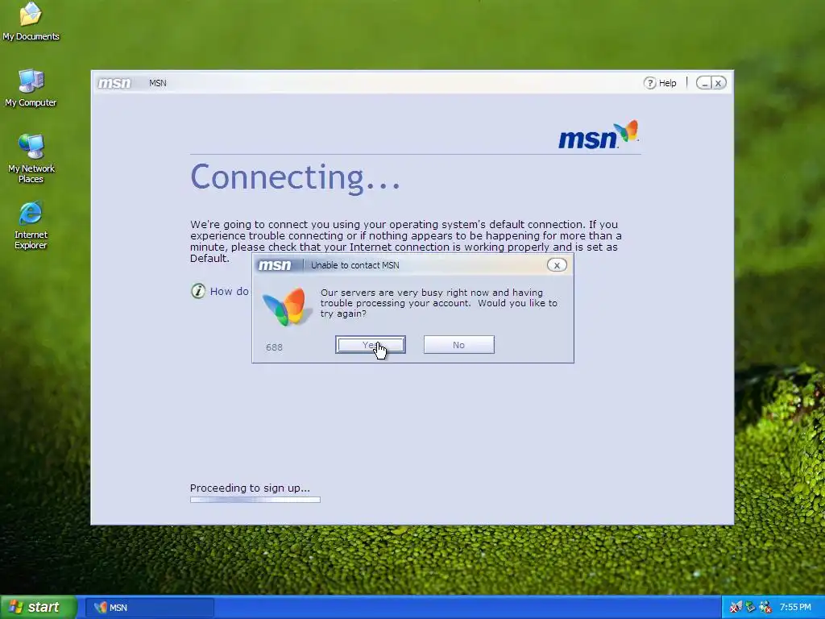Click the third system tray icon
The image size is (825, 619).
point(765,608)
